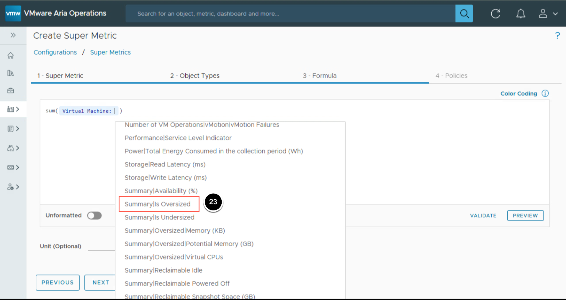
Task: Open the user account menu
Action: (x=548, y=14)
